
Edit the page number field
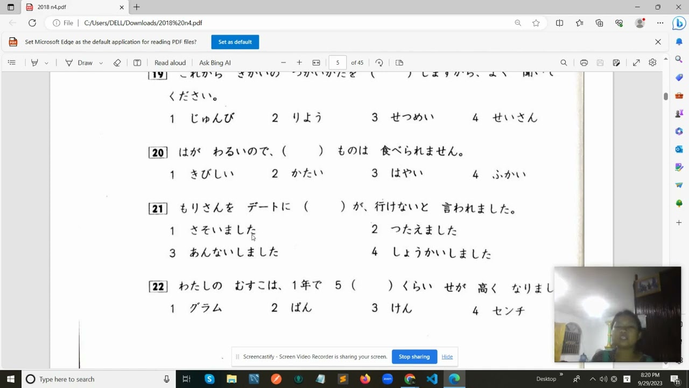coord(338,63)
